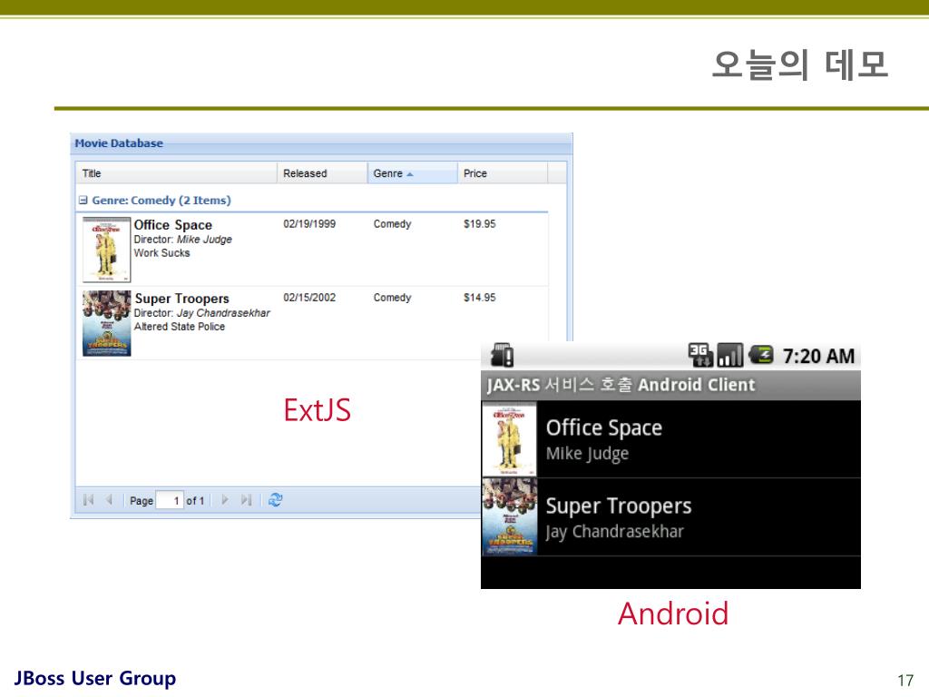The height and width of the screenshot is (697, 929).
Task: Tap Jay Chandrasekhar subtitle in Android list
Action: (x=614, y=532)
